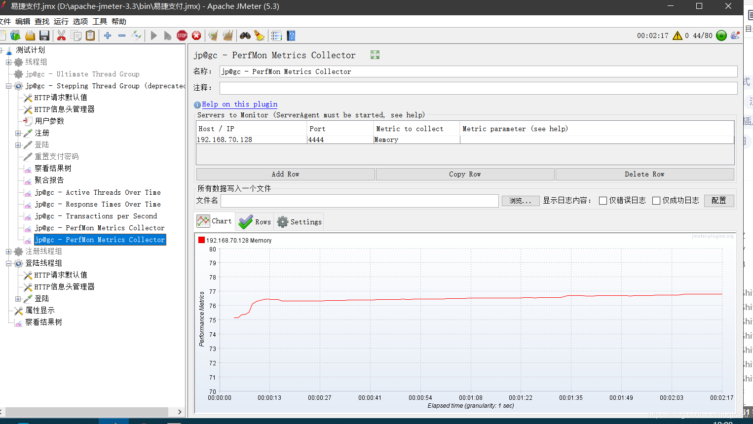Switch to the Settings tab
Image resolution: width=753 pixels, height=424 pixels.
[299, 222]
